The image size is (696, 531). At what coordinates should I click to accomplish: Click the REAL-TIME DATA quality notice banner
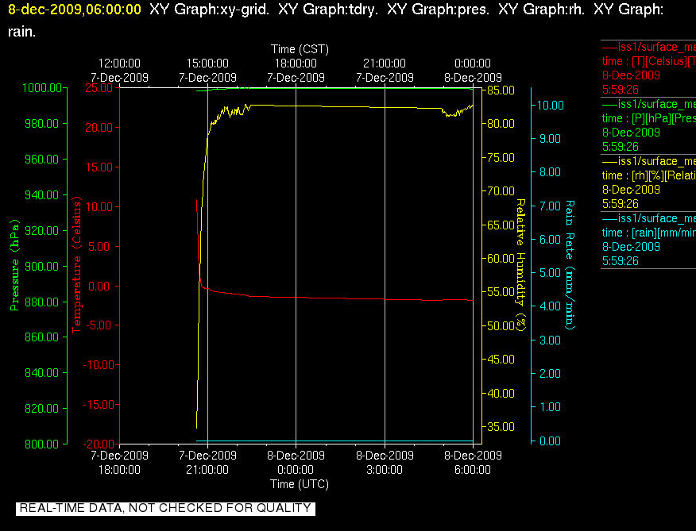(x=165, y=508)
